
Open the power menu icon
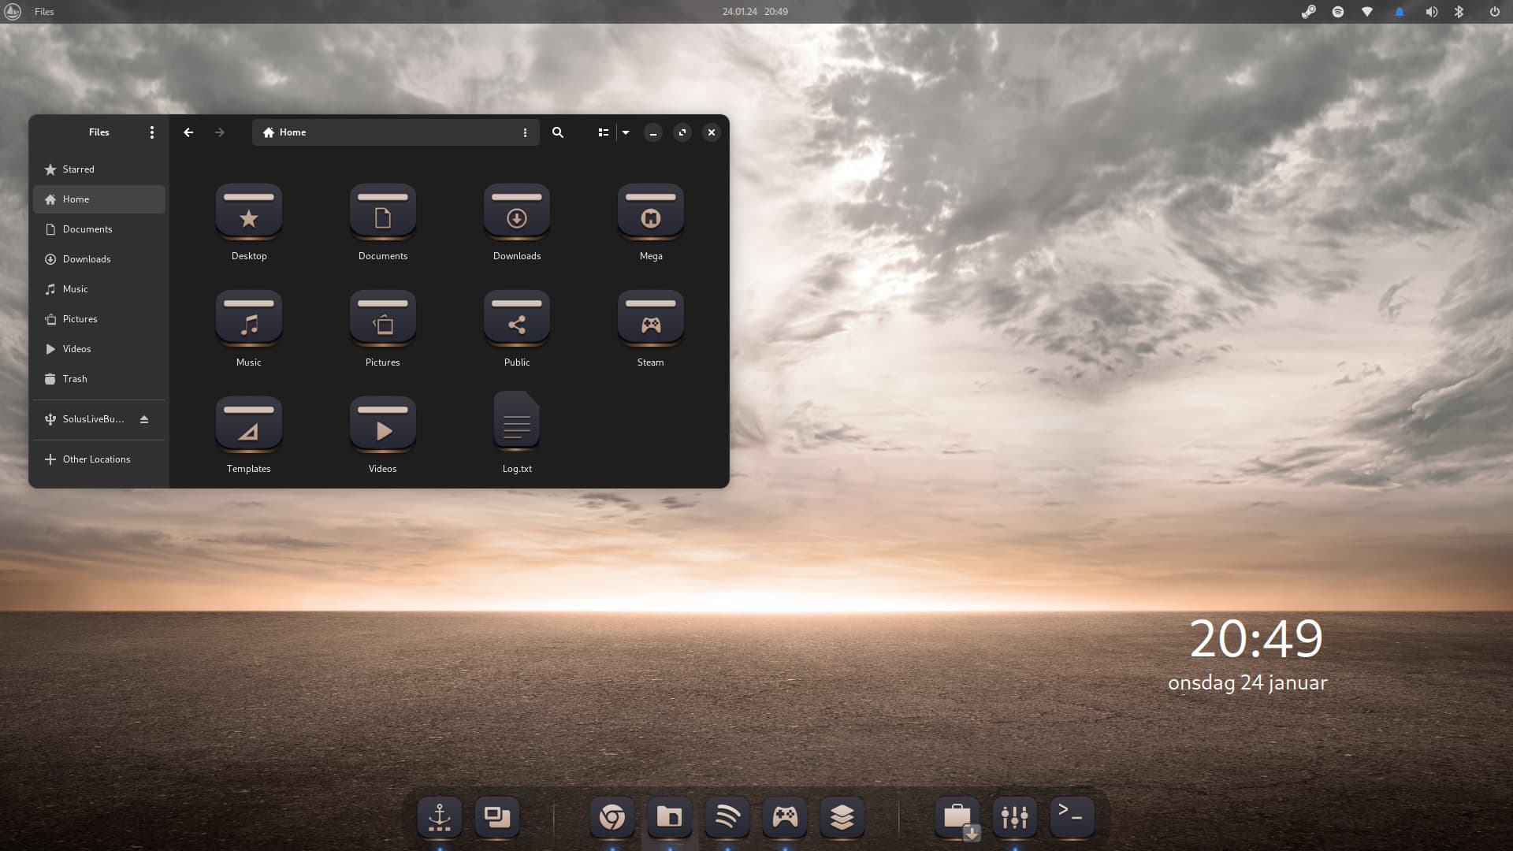pos(1494,12)
